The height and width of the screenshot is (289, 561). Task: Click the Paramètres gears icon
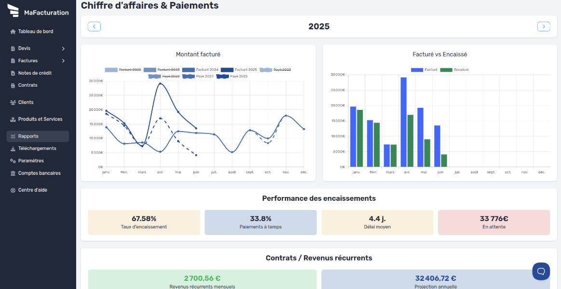click(13, 161)
